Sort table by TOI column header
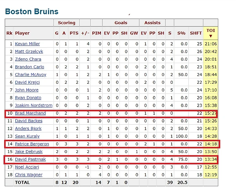Screen dimensions: 236x193 tap(210, 33)
